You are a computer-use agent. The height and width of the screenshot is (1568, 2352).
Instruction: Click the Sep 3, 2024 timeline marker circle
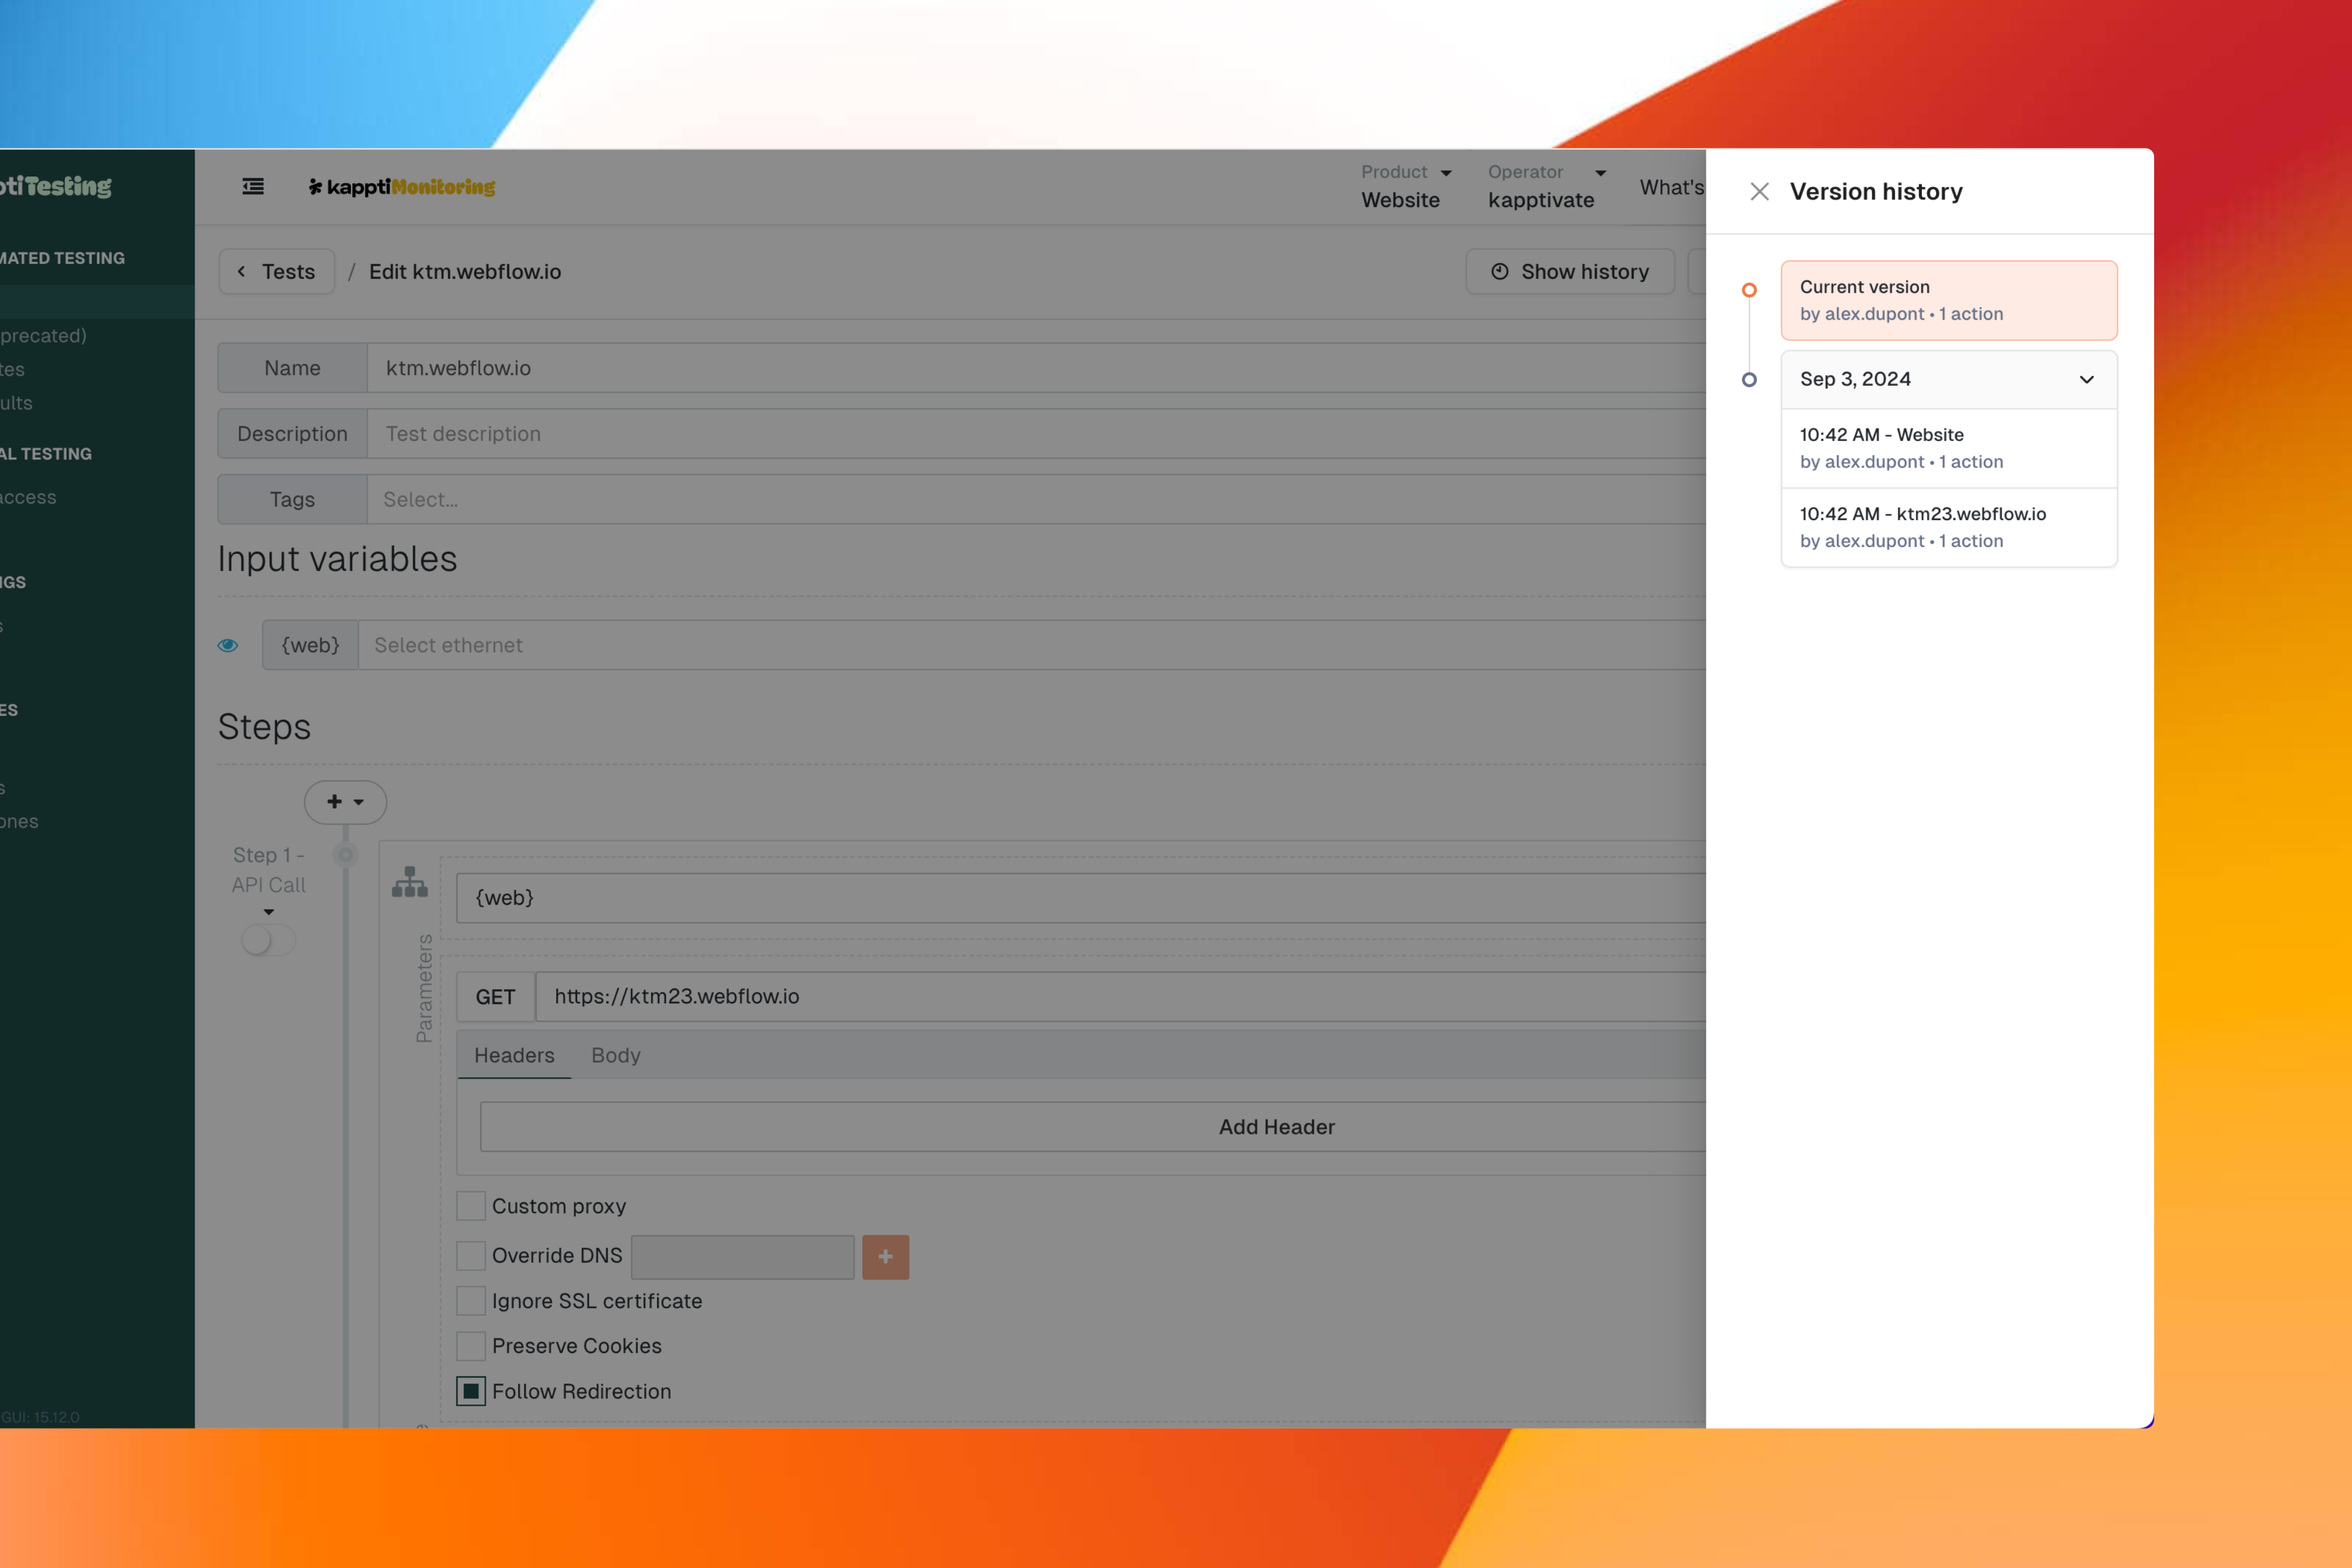[1749, 380]
